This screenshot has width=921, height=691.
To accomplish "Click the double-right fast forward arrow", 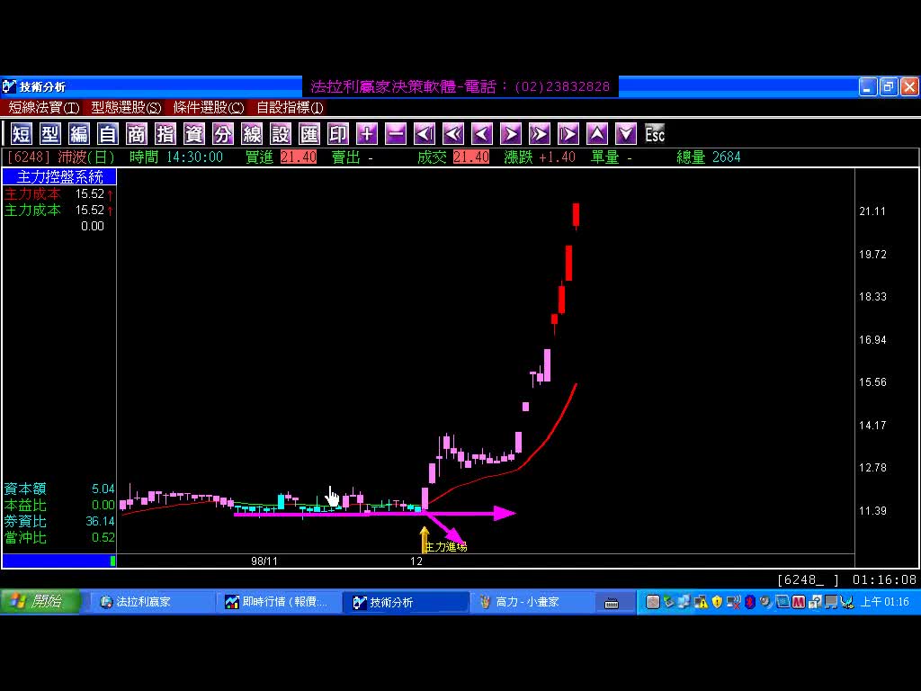I will point(540,134).
